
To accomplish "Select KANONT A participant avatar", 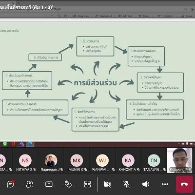I will (x=128, y=160).
